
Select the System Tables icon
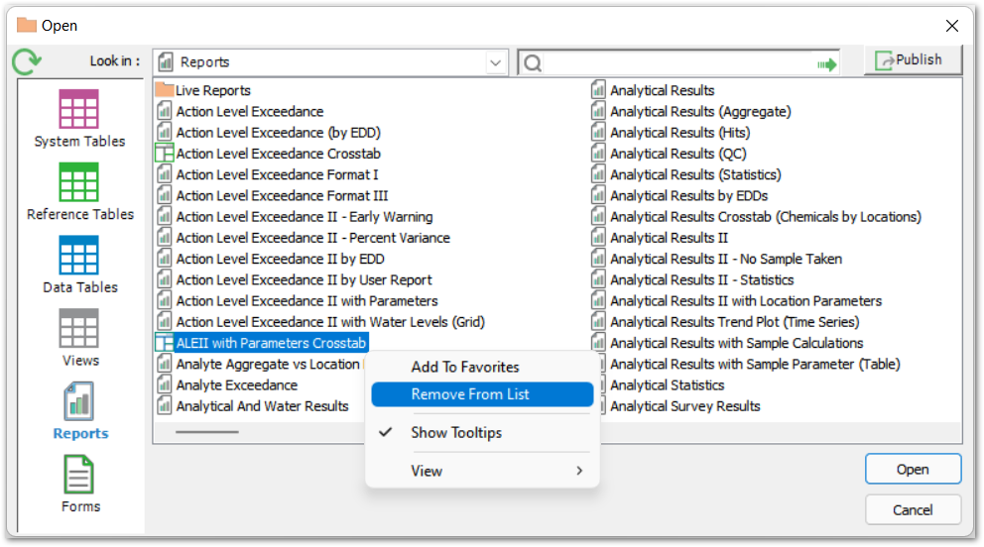[x=79, y=110]
